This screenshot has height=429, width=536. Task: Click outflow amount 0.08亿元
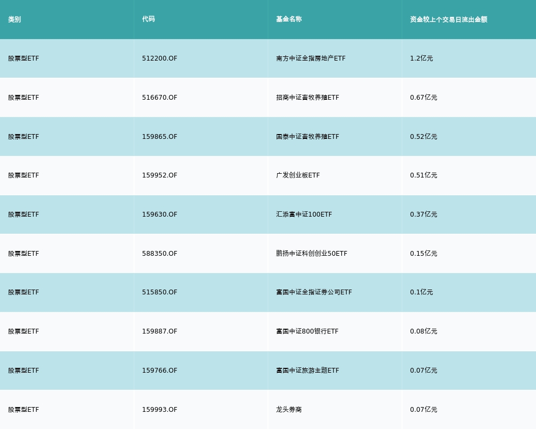[423, 331]
